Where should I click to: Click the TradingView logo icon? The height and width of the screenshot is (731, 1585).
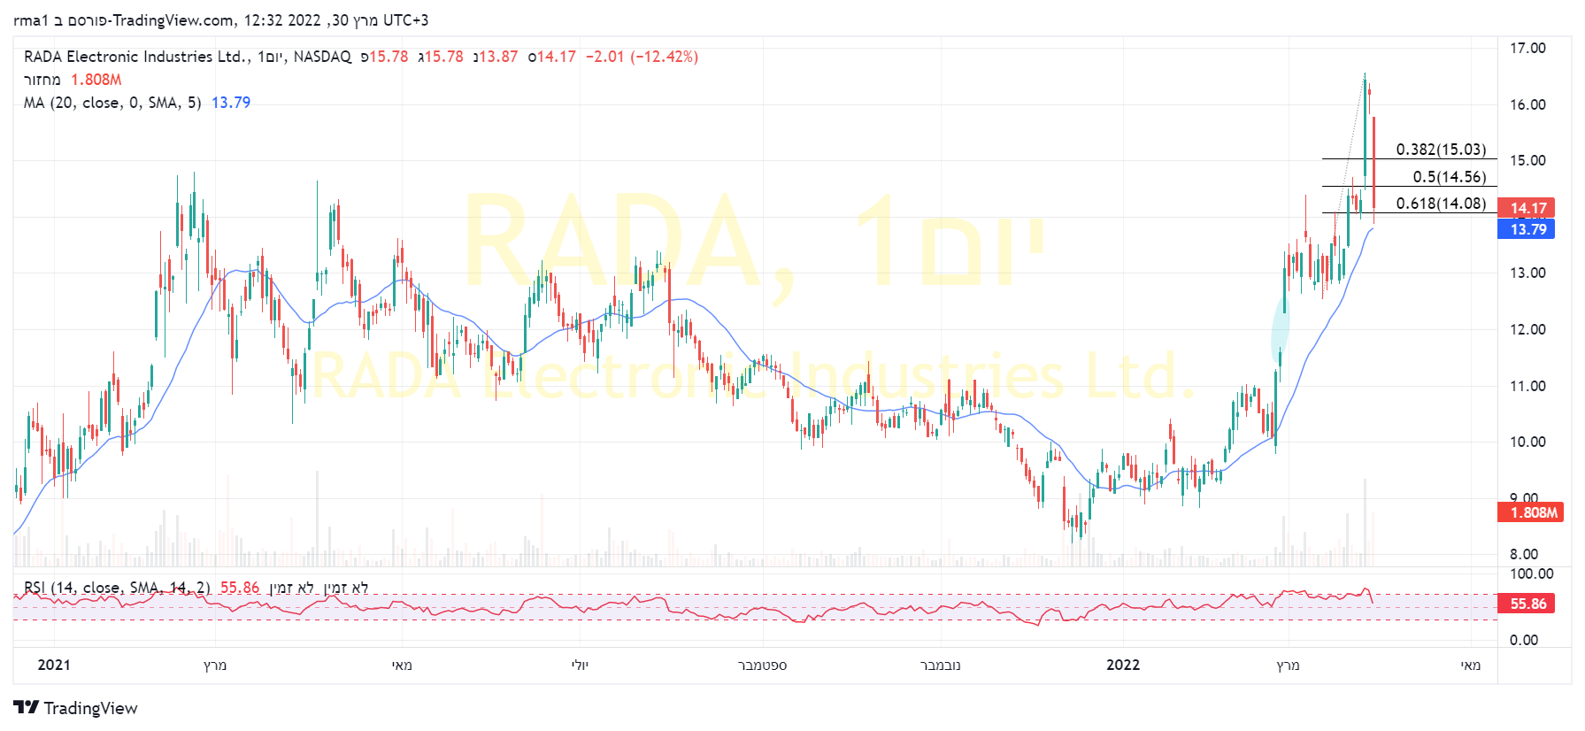coord(27,707)
